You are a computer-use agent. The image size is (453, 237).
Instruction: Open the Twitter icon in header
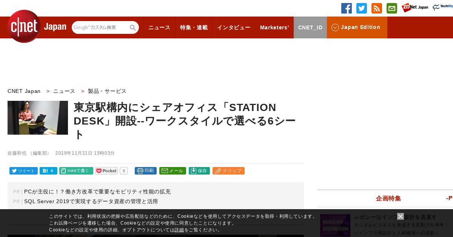[362, 8]
